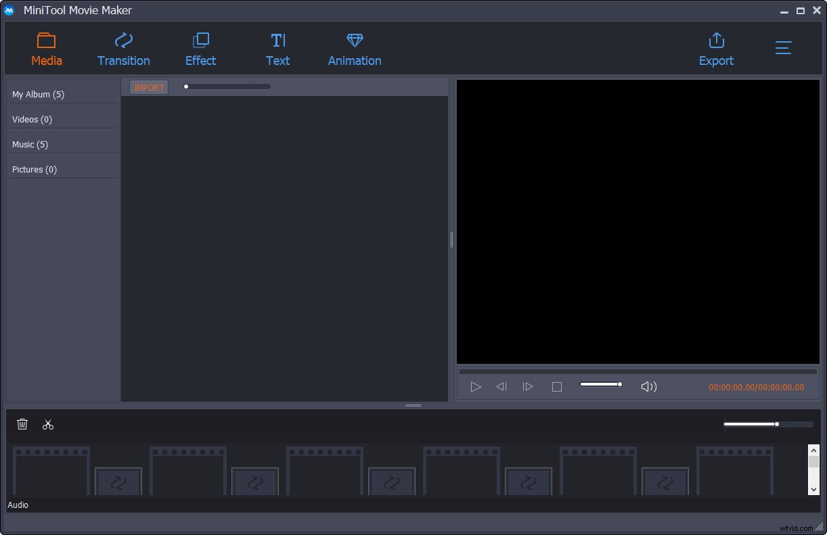Play the video preview
827x535 pixels.
(x=476, y=386)
